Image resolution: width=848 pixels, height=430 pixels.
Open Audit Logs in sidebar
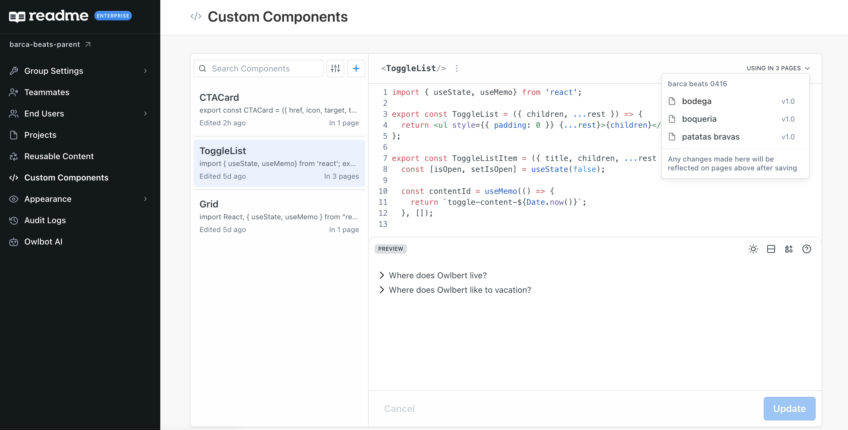tap(45, 220)
